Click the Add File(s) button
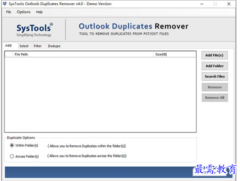 215,55
